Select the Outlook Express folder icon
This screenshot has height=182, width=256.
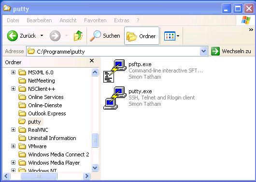22,113
